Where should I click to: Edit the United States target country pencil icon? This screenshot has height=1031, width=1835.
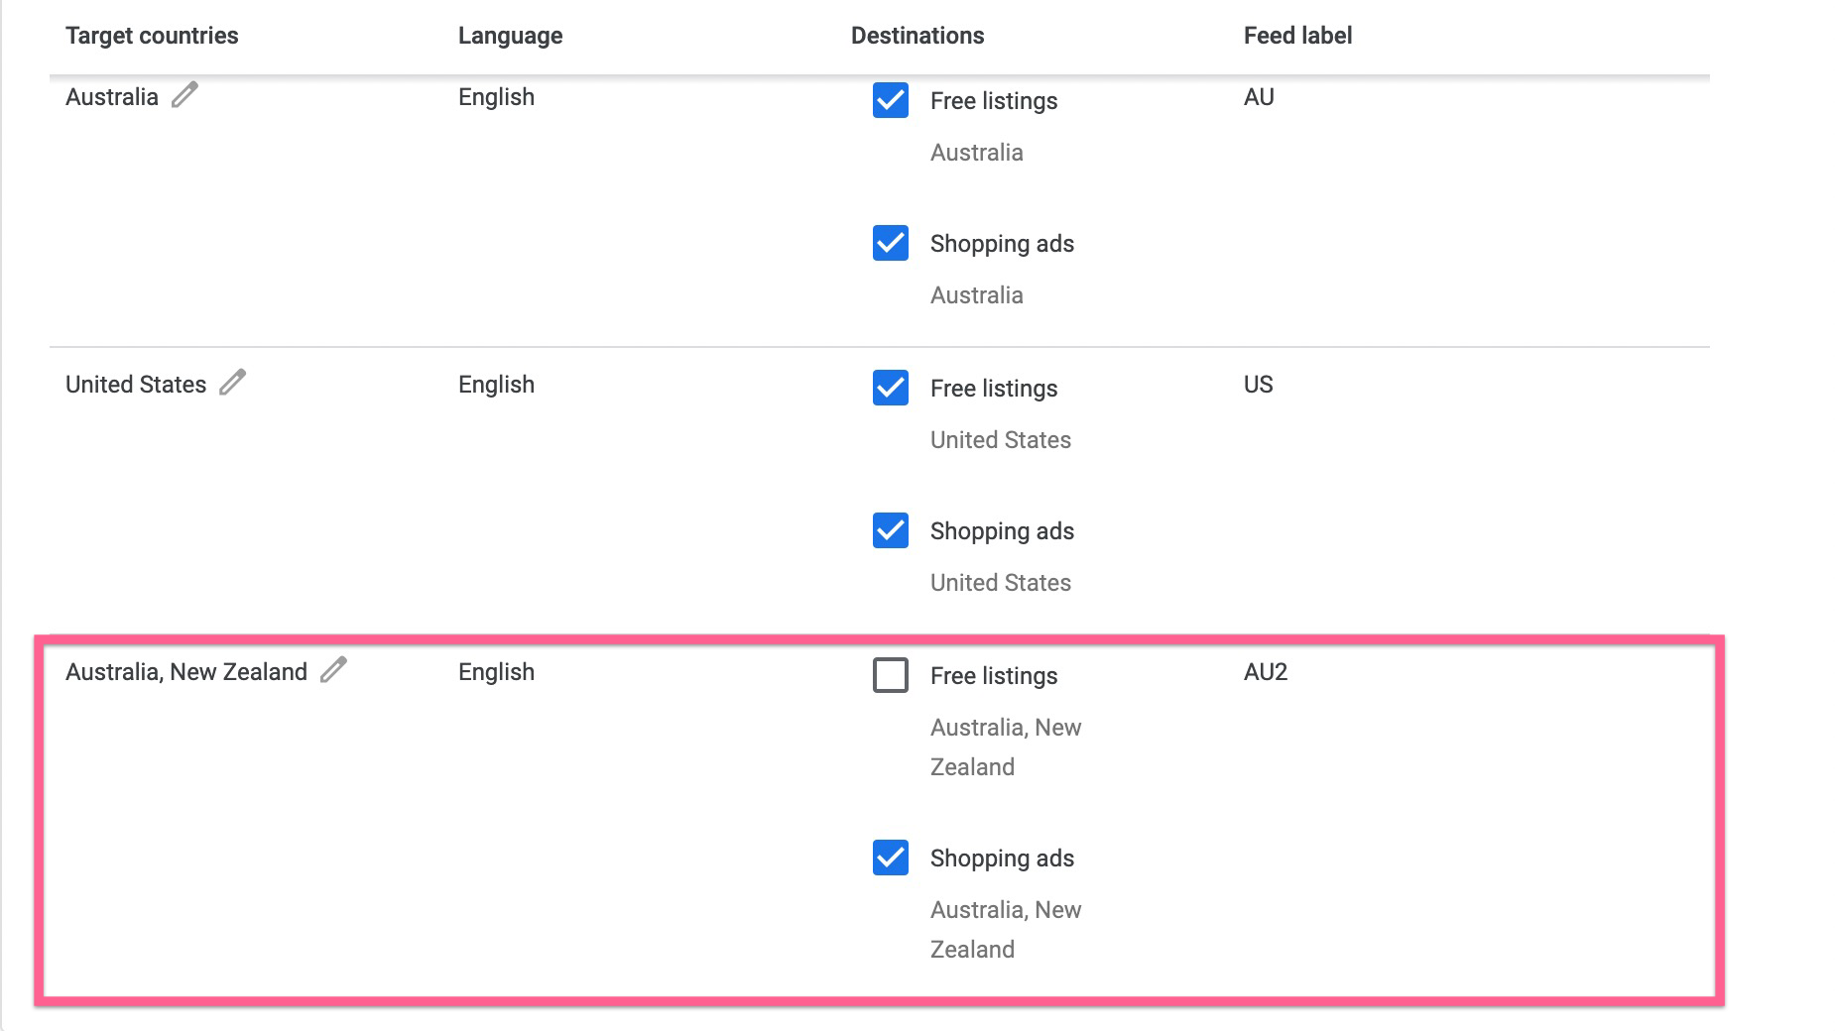[x=232, y=383]
